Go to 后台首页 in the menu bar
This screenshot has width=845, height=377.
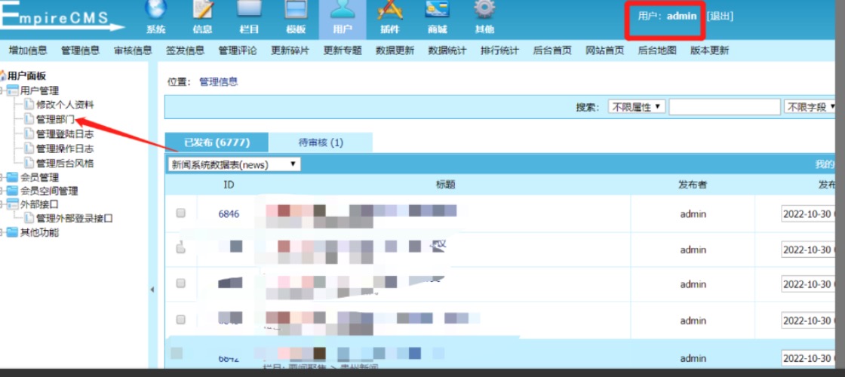[x=552, y=51]
